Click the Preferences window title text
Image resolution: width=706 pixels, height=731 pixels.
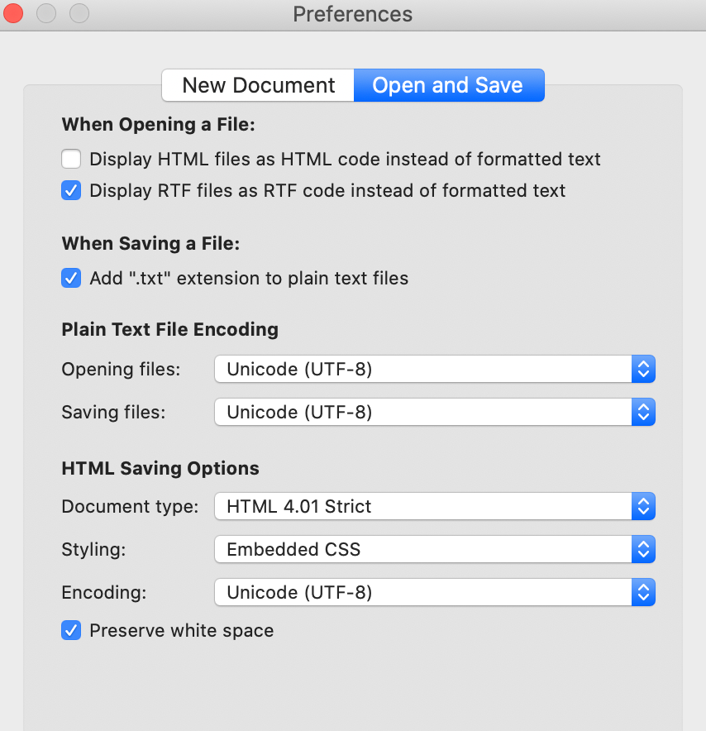tap(352, 14)
